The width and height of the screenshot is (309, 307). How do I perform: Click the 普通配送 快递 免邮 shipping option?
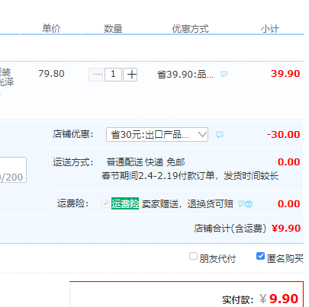(x=146, y=162)
